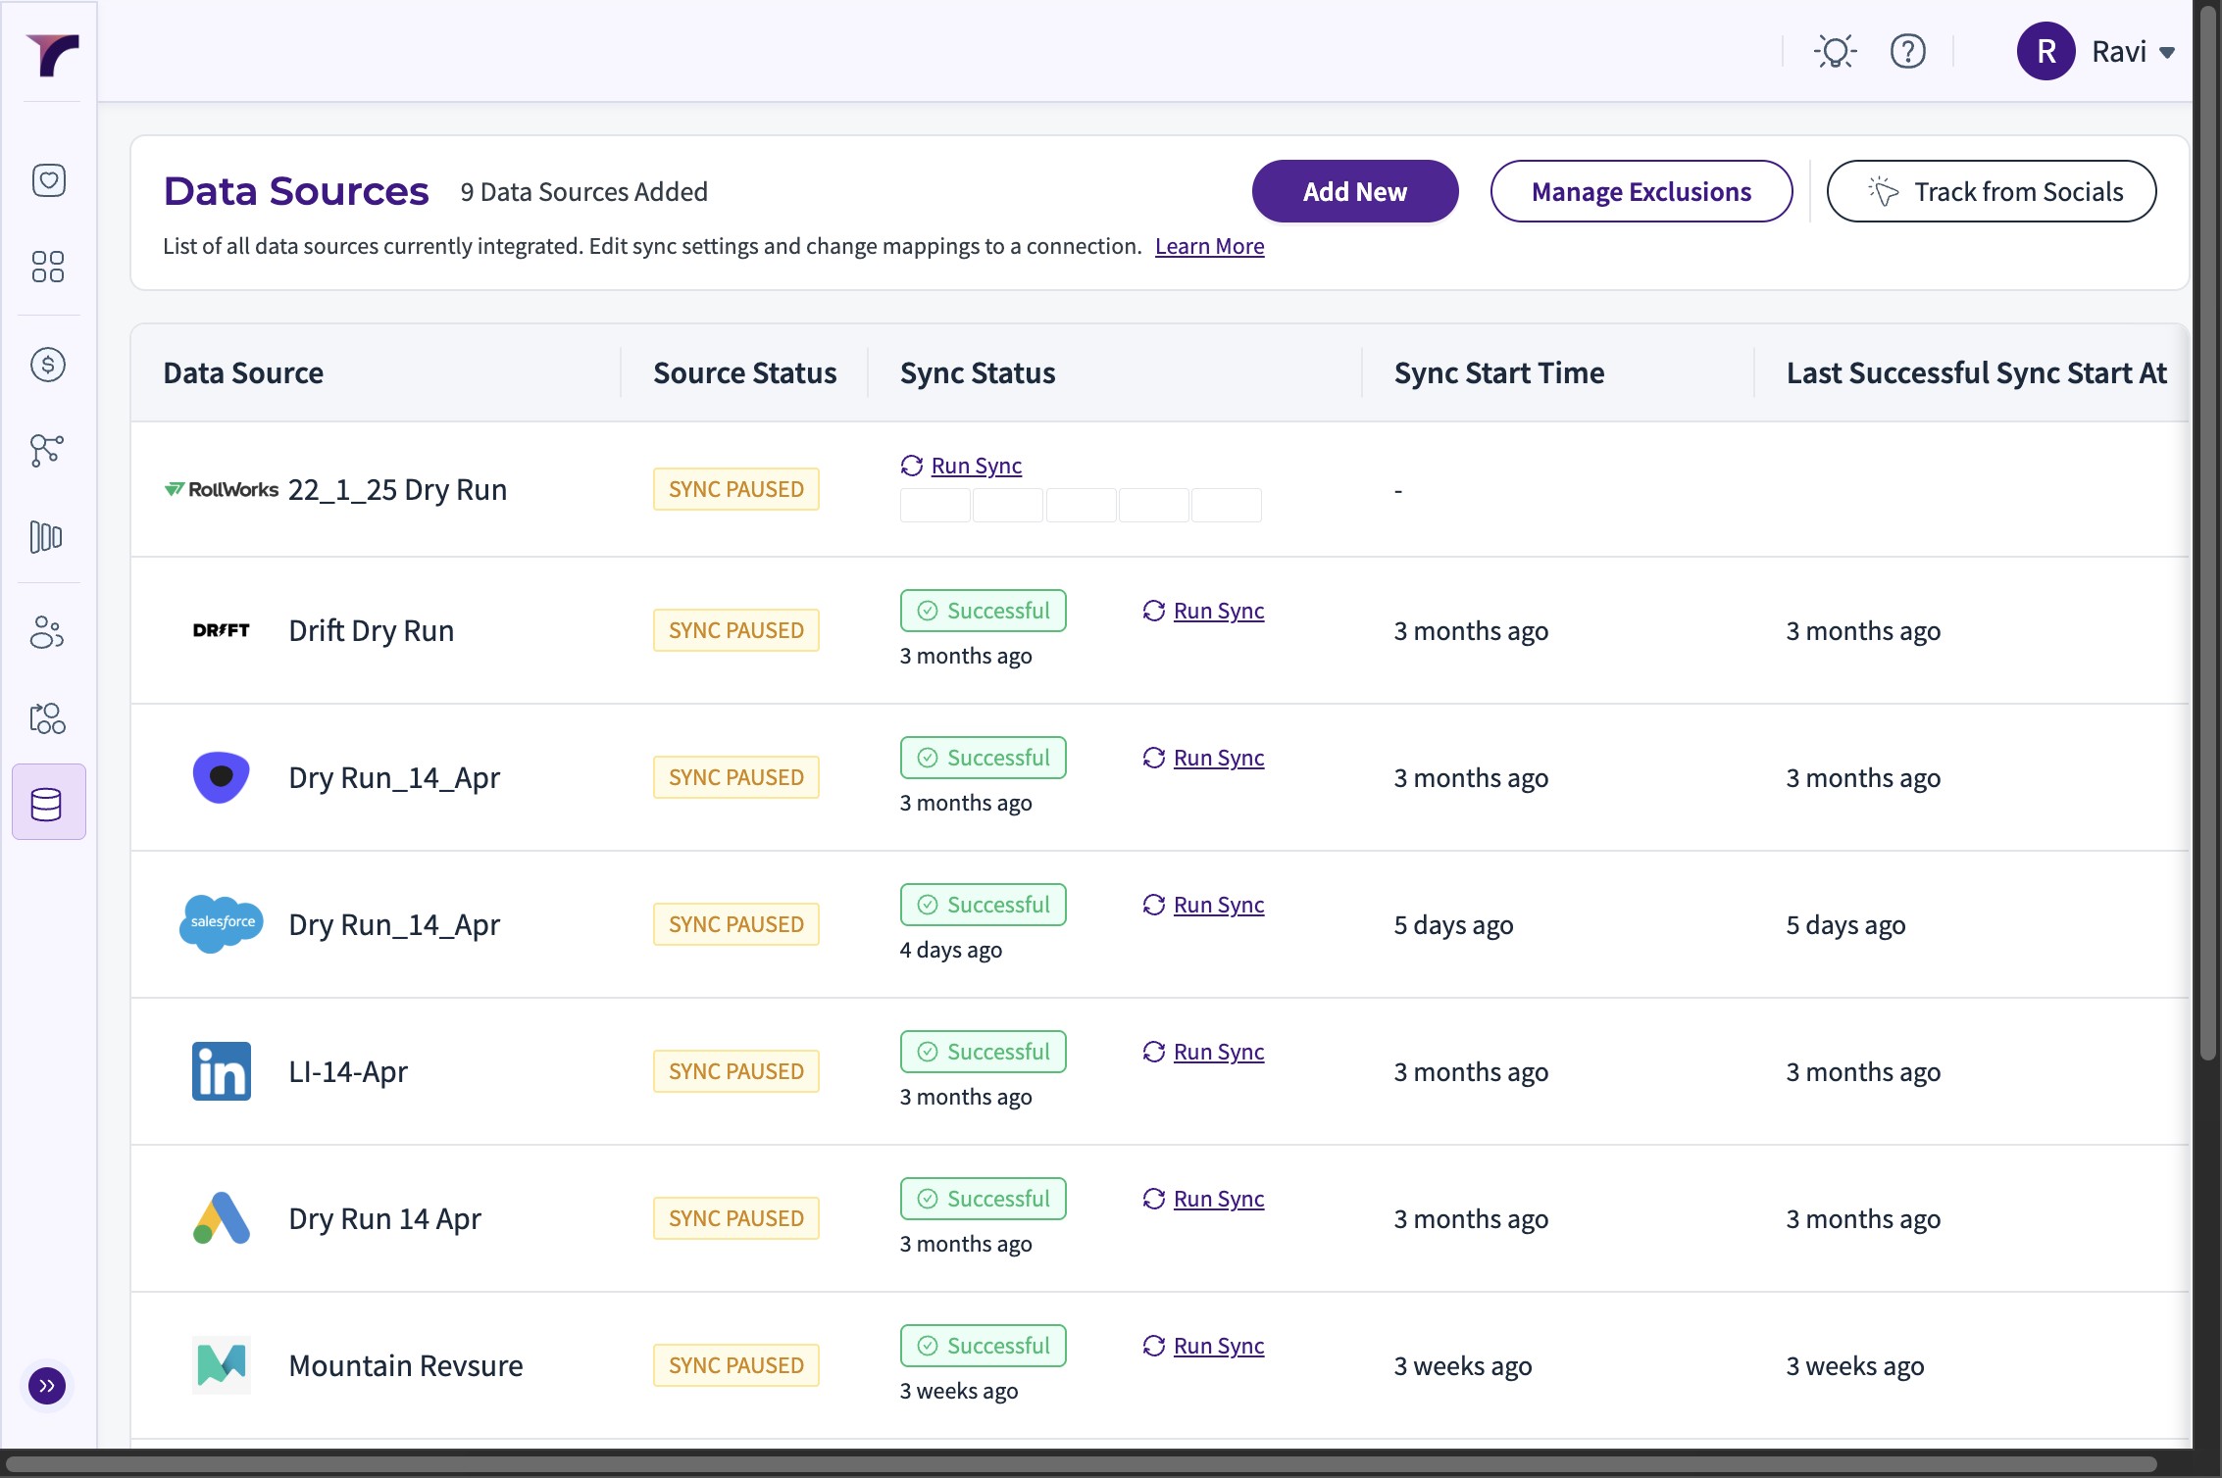Click Track from Socials button
2222x1478 pixels.
[x=1991, y=192]
